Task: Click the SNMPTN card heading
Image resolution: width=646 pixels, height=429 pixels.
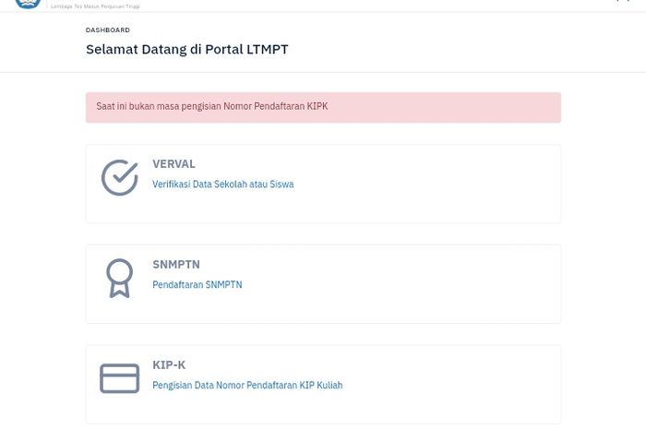Action: (x=176, y=264)
